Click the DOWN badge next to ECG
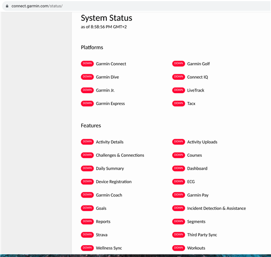 (179, 182)
